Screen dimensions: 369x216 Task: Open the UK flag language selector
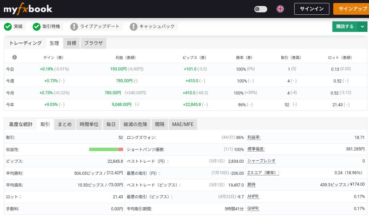(280, 9)
